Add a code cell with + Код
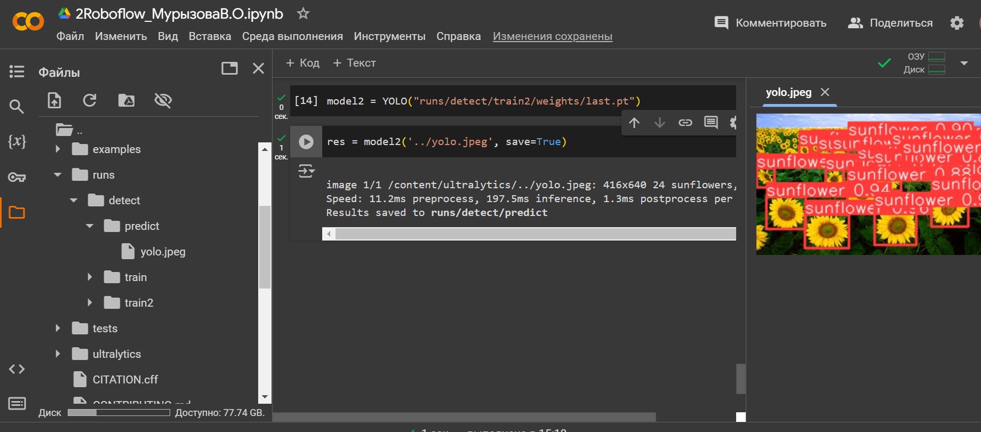 tap(302, 63)
